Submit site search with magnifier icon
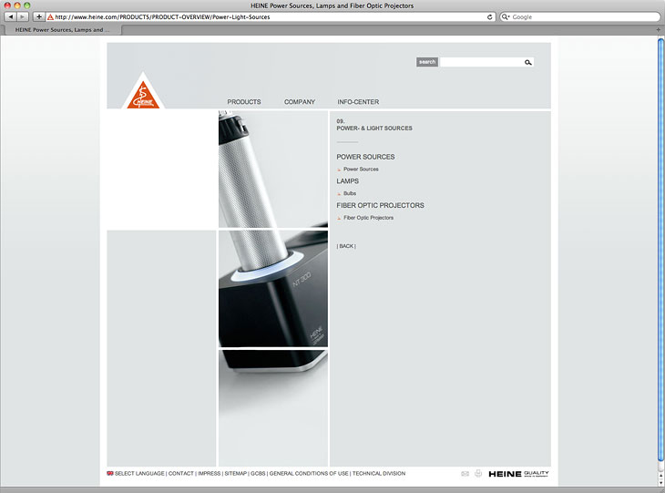The width and height of the screenshot is (665, 493). tap(528, 62)
